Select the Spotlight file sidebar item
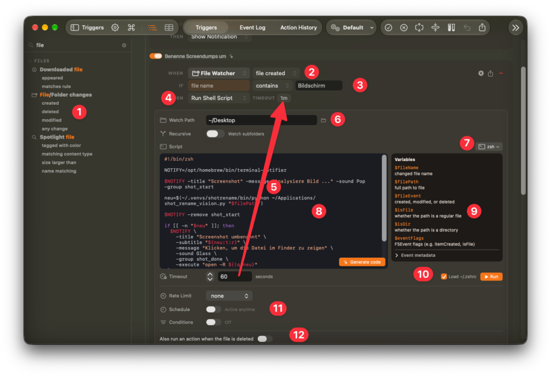This screenshot has width=551, height=376. pos(57,137)
